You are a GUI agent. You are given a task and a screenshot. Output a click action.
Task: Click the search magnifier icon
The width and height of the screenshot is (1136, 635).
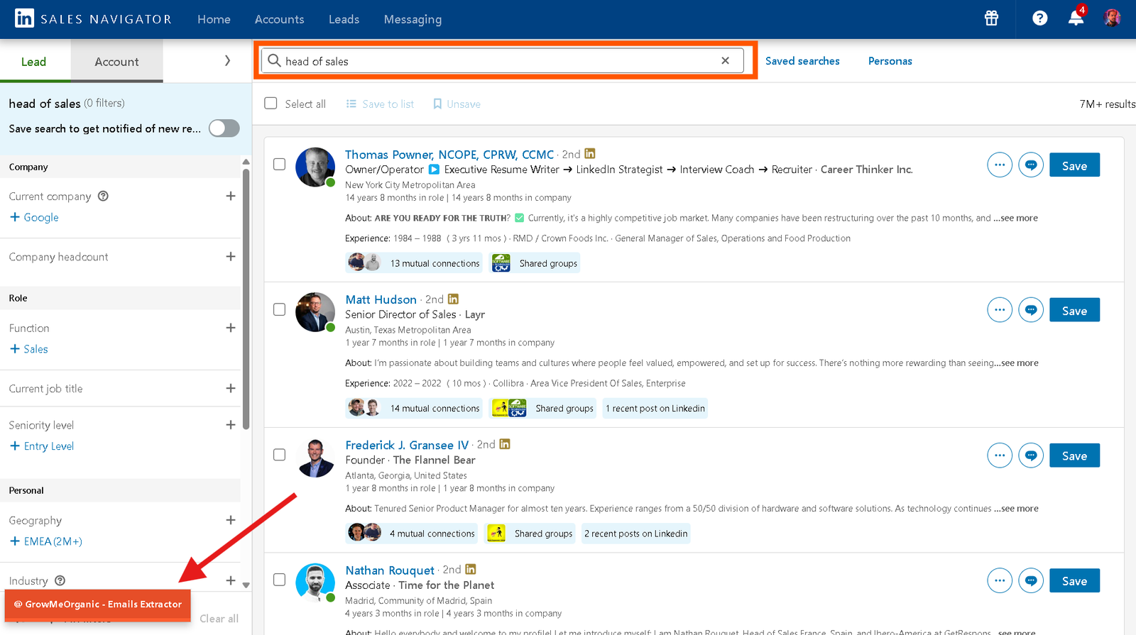(274, 60)
